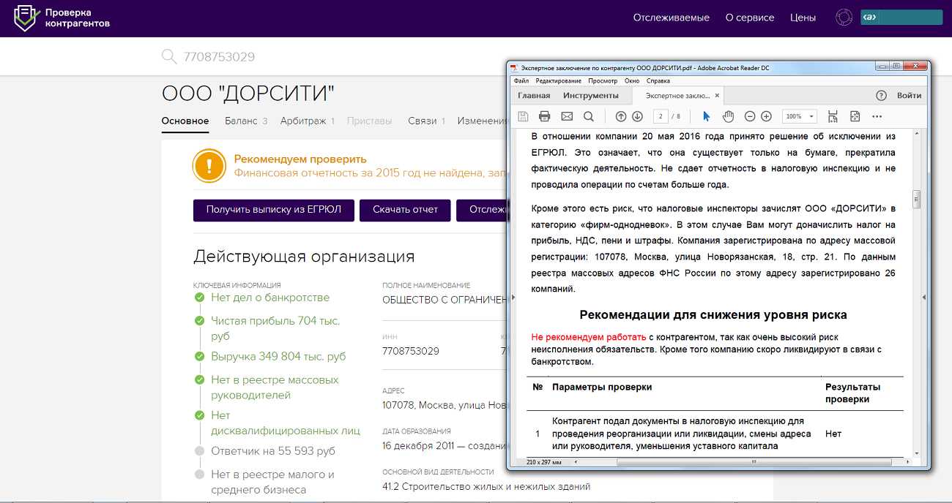This screenshot has width=952, height=503.
Task: Open Acrobat help question mark icon
Action: pyautogui.click(x=881, y=95)
